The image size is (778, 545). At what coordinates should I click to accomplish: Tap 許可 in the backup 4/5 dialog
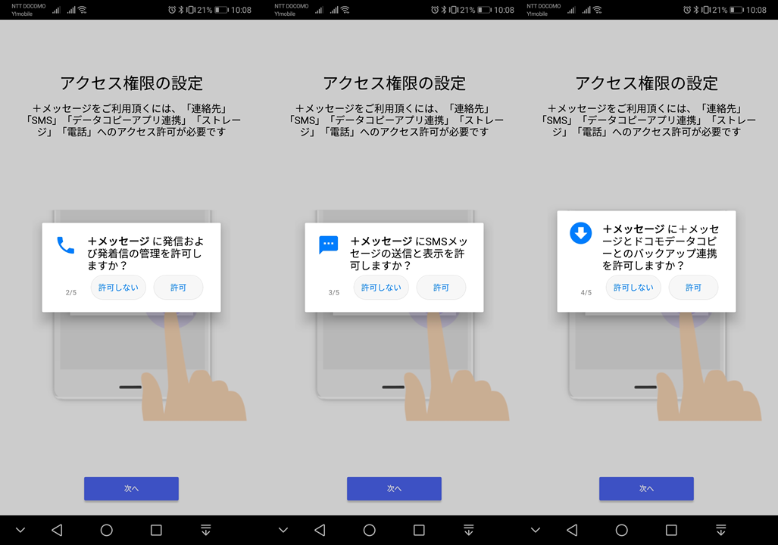click(693, 288)
